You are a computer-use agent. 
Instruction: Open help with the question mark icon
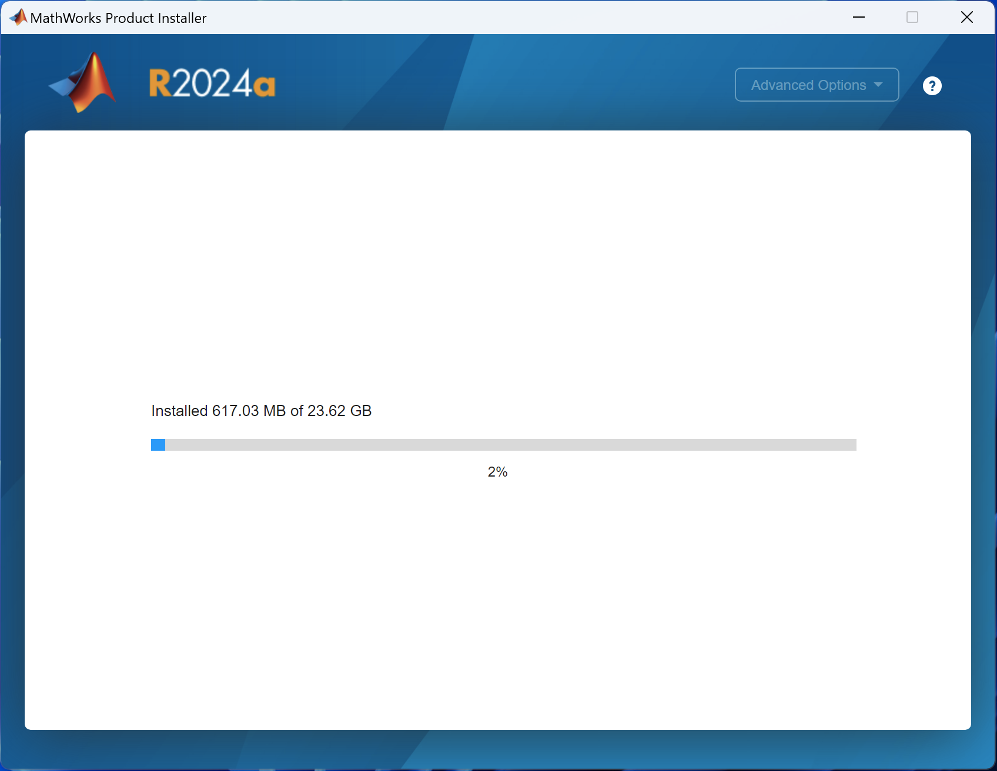tap(932, 86)
